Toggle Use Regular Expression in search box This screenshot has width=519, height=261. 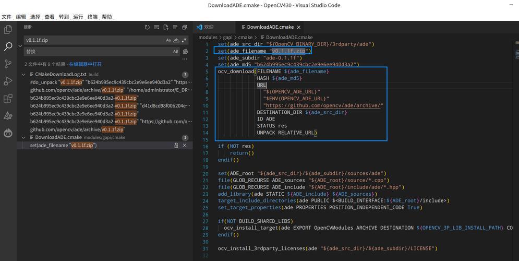point(184,40)
